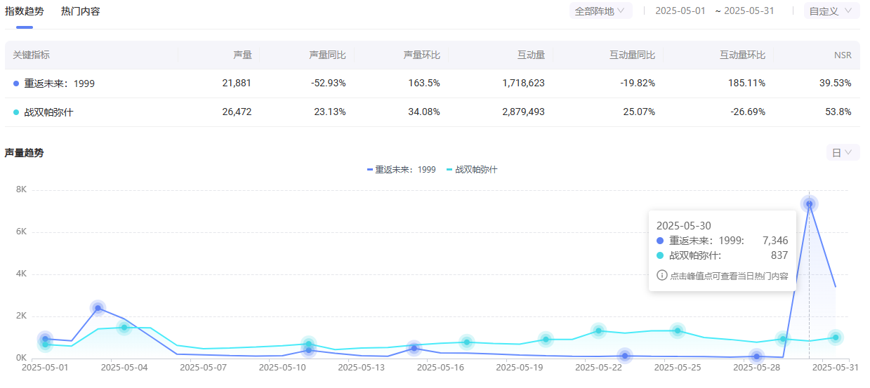Toggle 重返未来：1999 legend series
This screenshot has width=870, height=388.
click(401, 170)
